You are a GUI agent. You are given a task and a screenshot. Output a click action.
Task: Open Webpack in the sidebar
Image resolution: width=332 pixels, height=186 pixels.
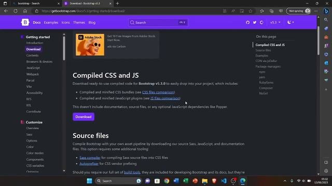pos(32,74)
